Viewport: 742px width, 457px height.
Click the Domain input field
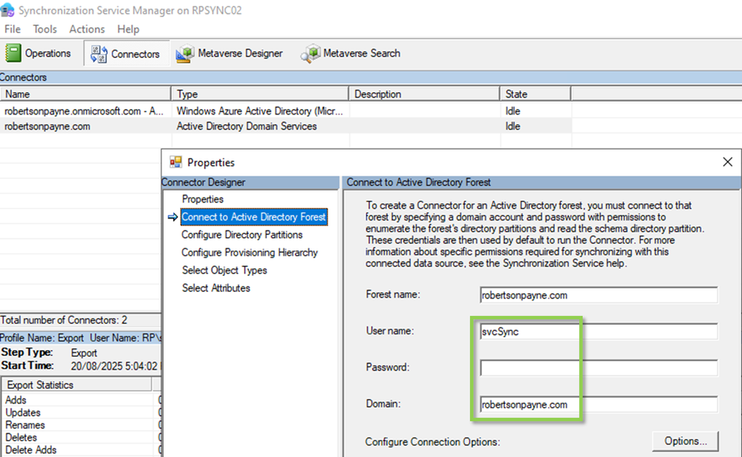coord(599,404)
